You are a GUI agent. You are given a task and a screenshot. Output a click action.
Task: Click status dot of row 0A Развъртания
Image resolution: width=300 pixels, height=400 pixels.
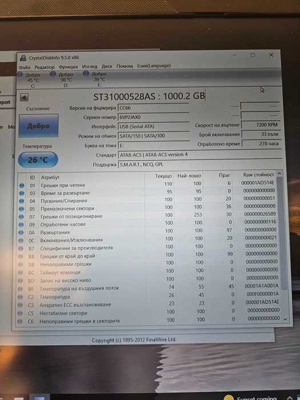click(x=21, y=233)
